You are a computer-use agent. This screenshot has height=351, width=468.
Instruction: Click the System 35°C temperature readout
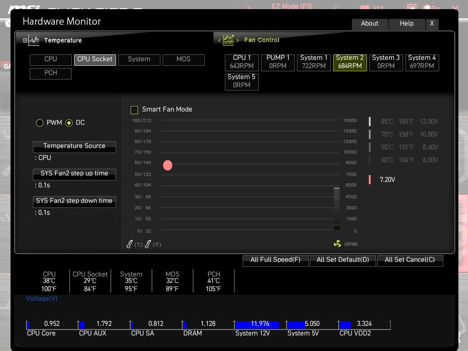point(131,281)
